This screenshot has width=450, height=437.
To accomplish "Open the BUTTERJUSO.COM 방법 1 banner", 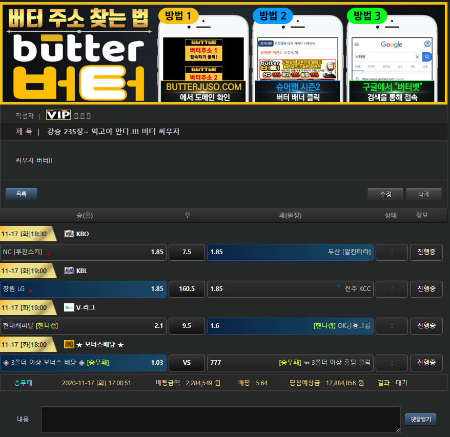I will [x=203, y=91].
